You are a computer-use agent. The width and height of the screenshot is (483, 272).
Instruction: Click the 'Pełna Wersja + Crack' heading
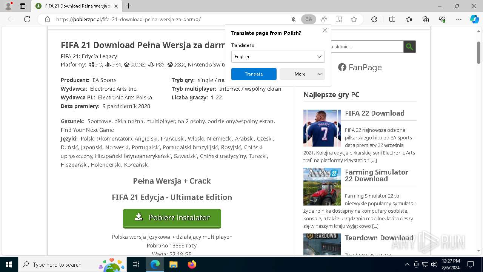172,181
